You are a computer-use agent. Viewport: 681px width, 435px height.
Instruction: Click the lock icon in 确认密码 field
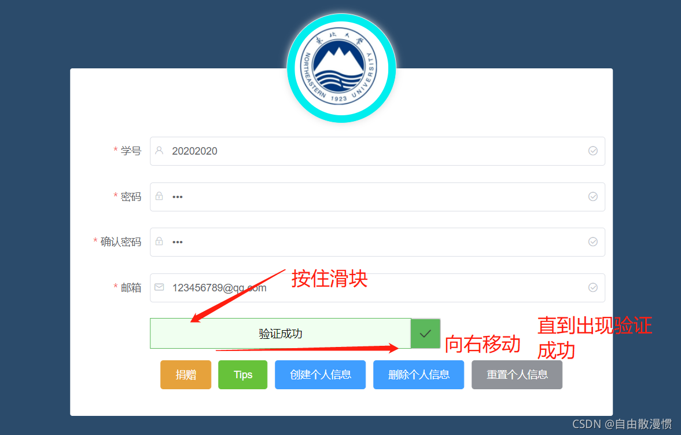(x=159, y=242)
